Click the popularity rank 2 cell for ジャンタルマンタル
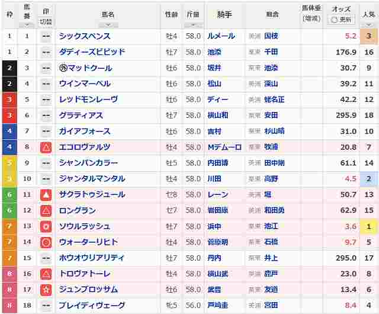 coord(368,179)
